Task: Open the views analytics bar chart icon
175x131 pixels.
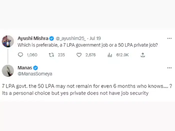Action: pyautogui.click(x=110, y=55)
